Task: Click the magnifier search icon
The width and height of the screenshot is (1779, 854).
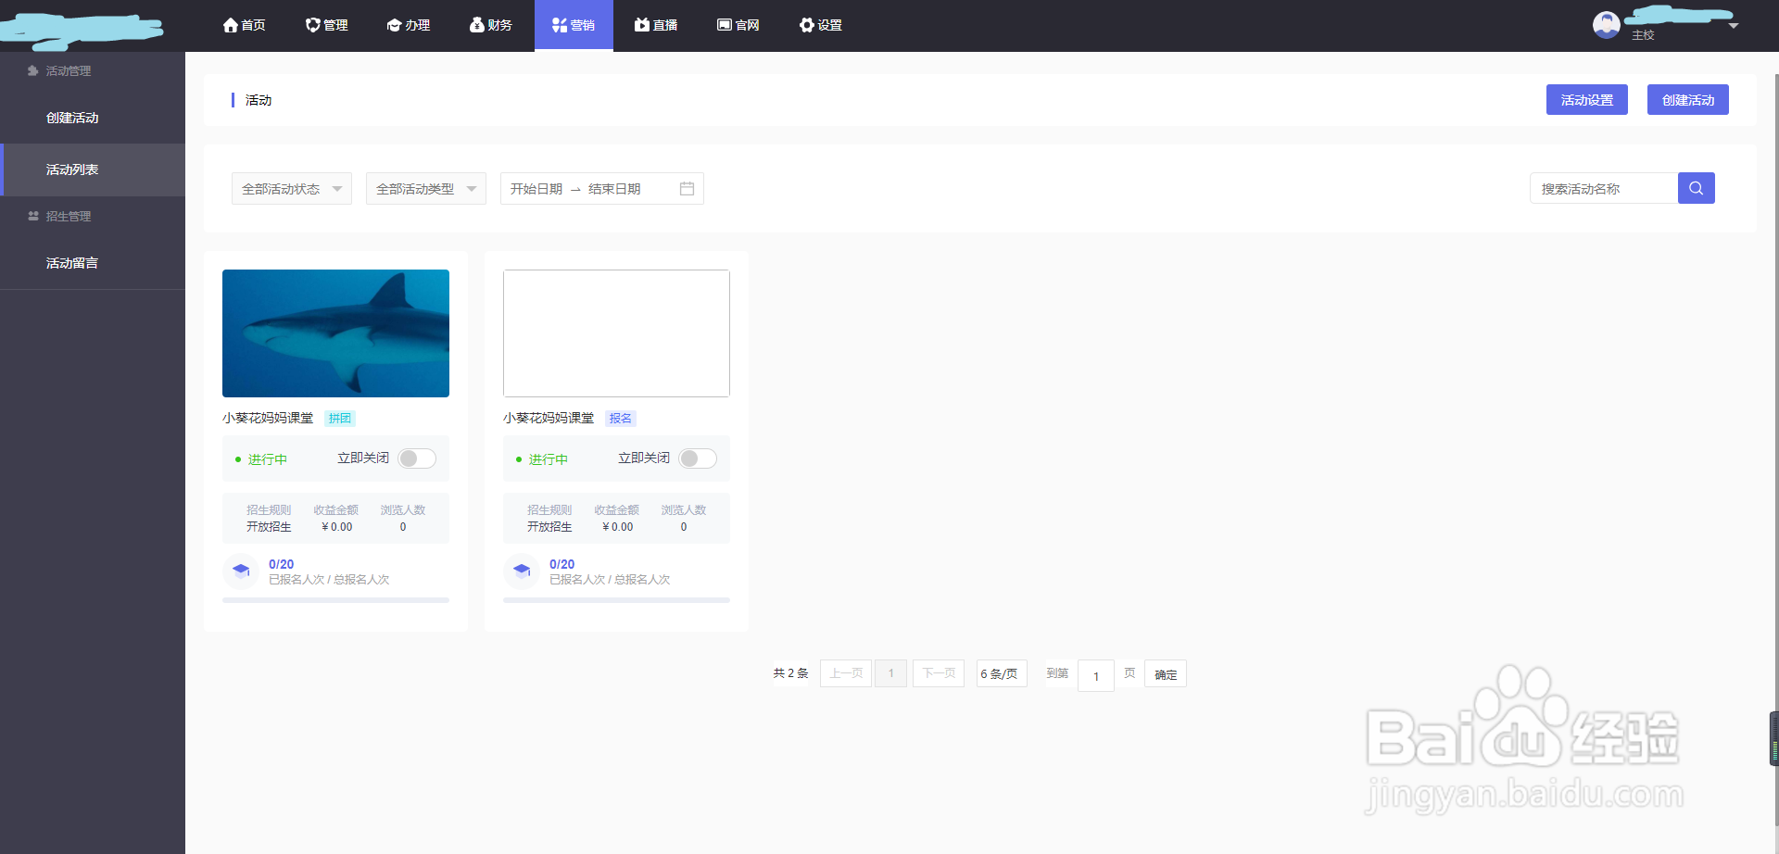Action: [x=1696, y=188]
